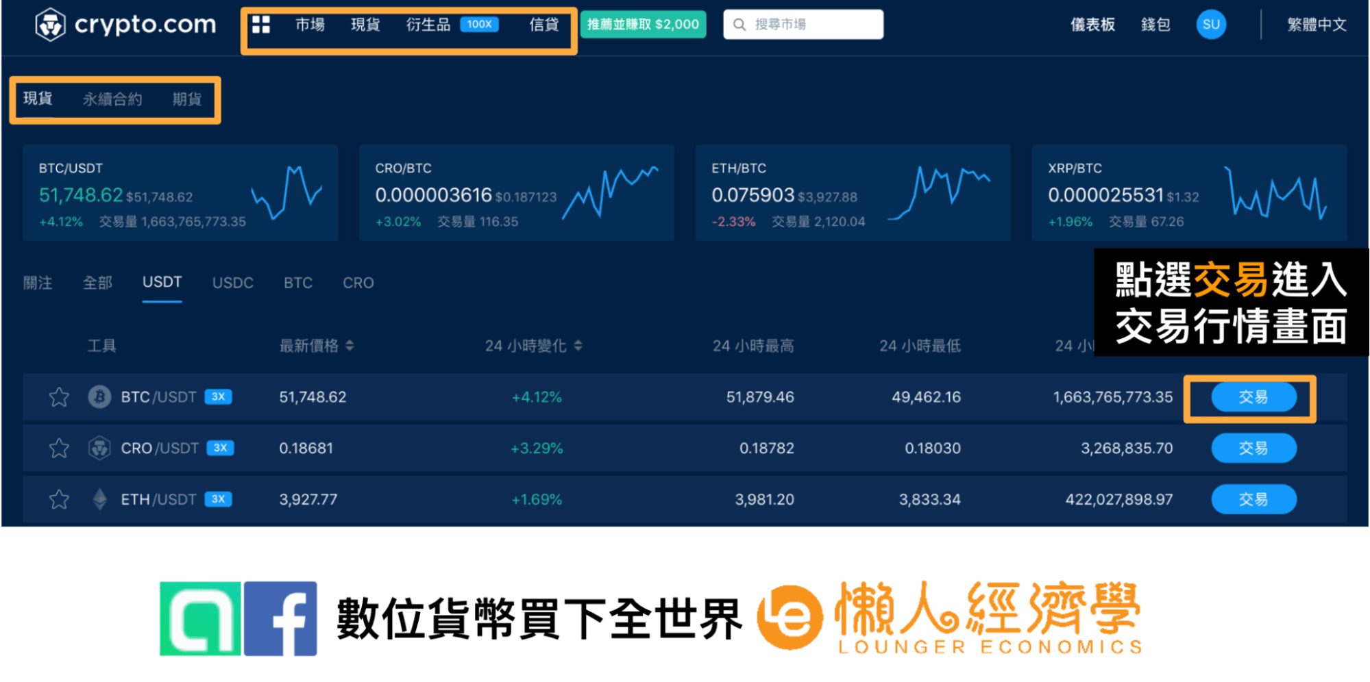The height and width of the screenshot is (682, 1370).
Task: Open the 信貸 menu
Action: 544,25
